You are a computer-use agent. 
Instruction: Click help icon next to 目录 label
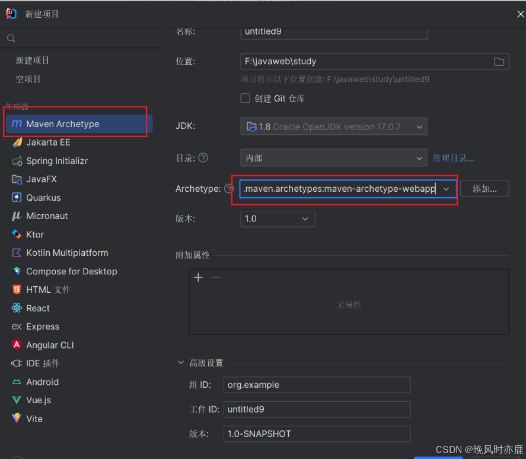pyautogui.click(x=203, y=157)
